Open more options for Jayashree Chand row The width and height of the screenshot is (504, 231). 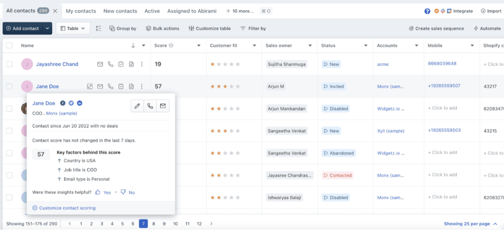click(142, 64)
